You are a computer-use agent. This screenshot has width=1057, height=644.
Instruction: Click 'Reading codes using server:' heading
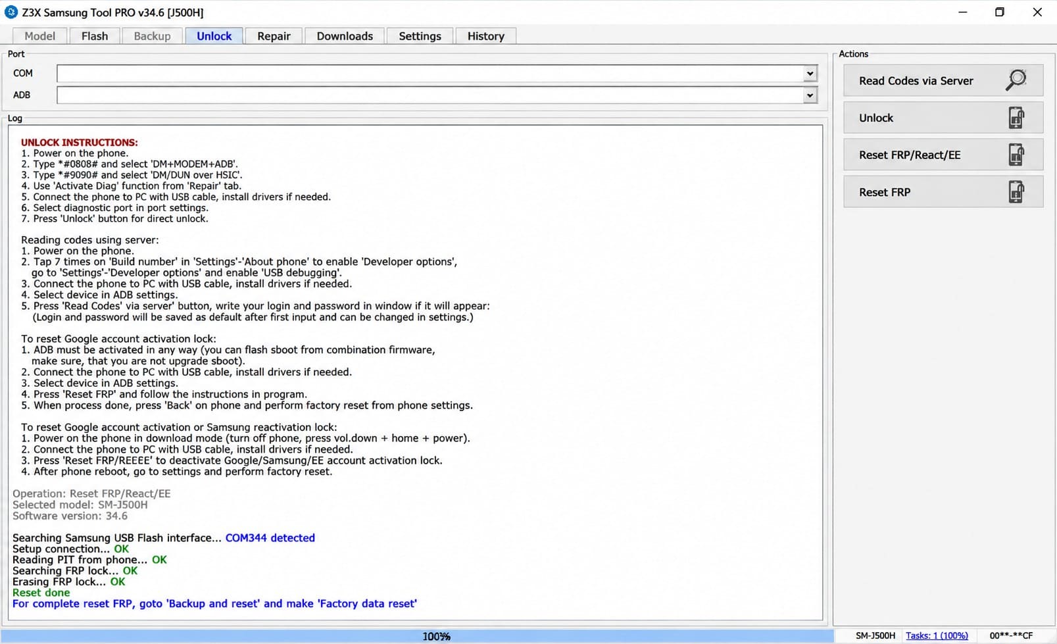pyautogui.click(x=90, y=240)
